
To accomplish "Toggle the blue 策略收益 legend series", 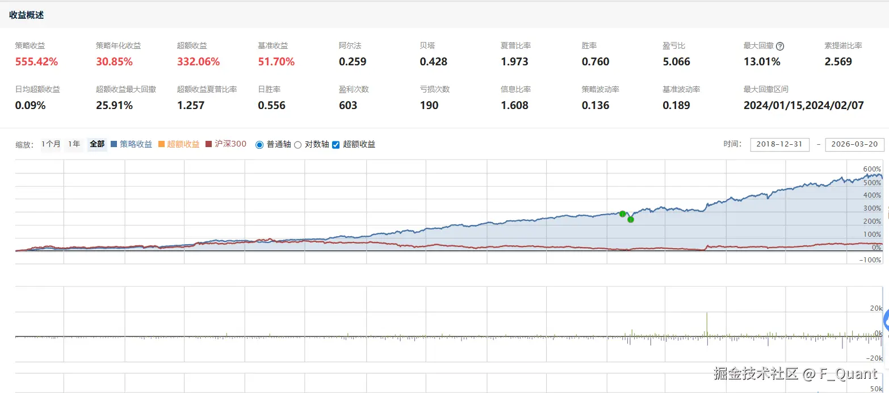I will click(131, 144).
